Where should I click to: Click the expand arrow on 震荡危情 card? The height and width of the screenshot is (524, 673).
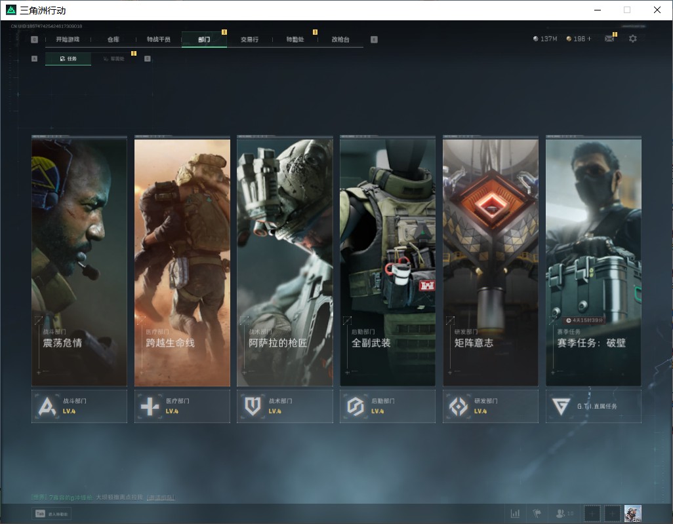click(x=39, y=320)
